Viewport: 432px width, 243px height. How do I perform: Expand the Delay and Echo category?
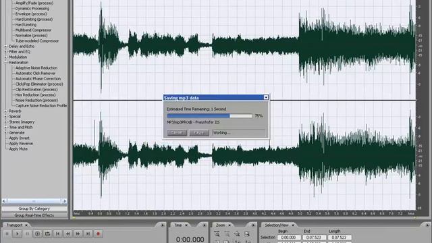[5, 47]
